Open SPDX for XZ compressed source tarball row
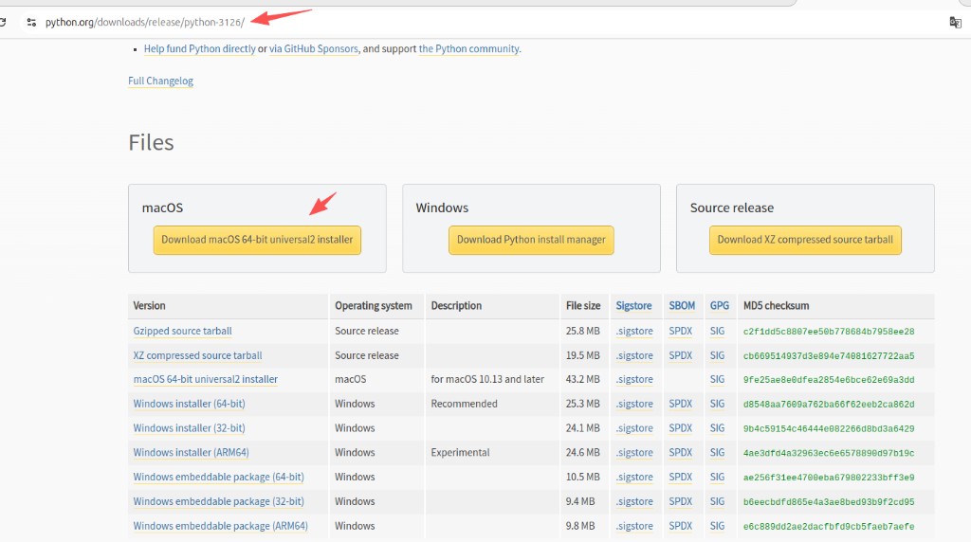This screenshot has width=971, height=542. click(681, 355)
